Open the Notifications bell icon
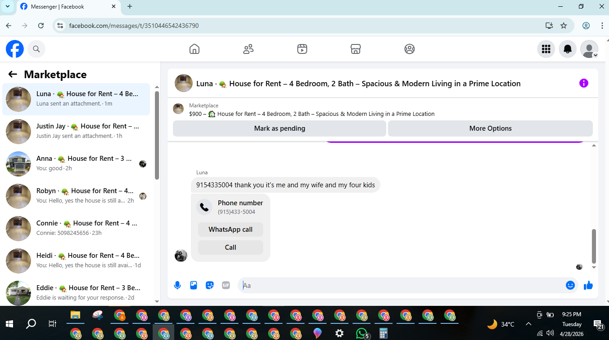This screenshot has width=609, height=340. coord(568,49)
